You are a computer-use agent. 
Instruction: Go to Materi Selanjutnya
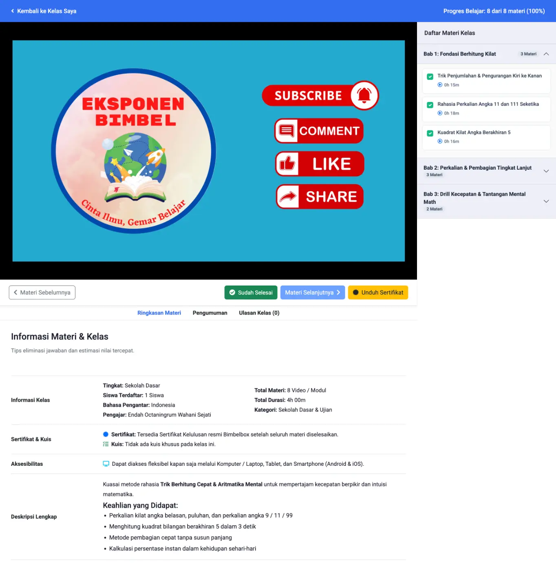coord(313,292)
